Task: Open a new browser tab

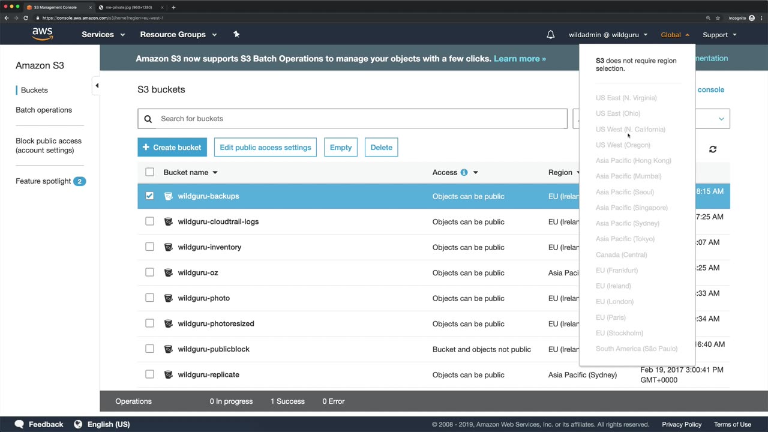Action: pyautogui.click(x=173, y=7)
